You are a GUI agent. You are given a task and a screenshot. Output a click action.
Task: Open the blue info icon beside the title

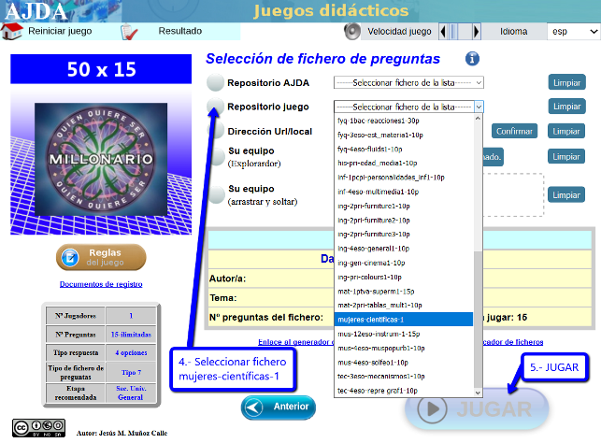click(472, 59)
